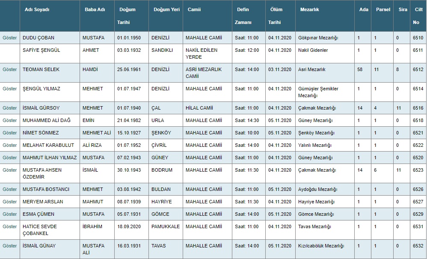Image resolution: width=427 pixels, height=259 pixels.
Task: Open Göster link for MUSTAFA AHSEN ÖZDEMİR
Action: 9,170
